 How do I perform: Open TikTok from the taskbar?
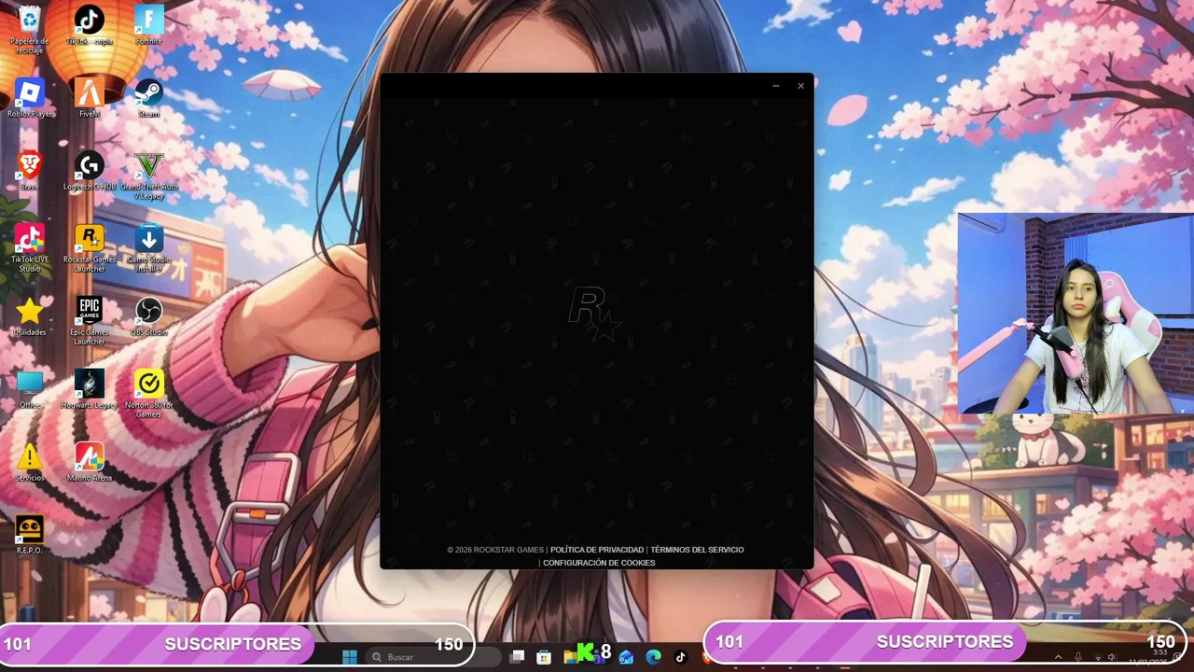click(680, 657)
